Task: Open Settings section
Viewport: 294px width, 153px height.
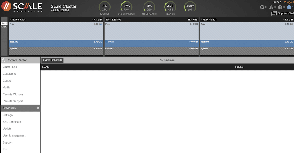Action: 20,115
